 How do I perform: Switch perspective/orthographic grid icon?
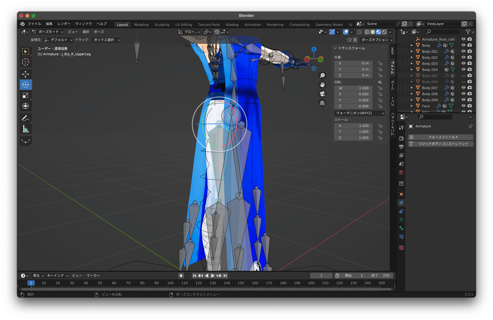tap(323, 103)
